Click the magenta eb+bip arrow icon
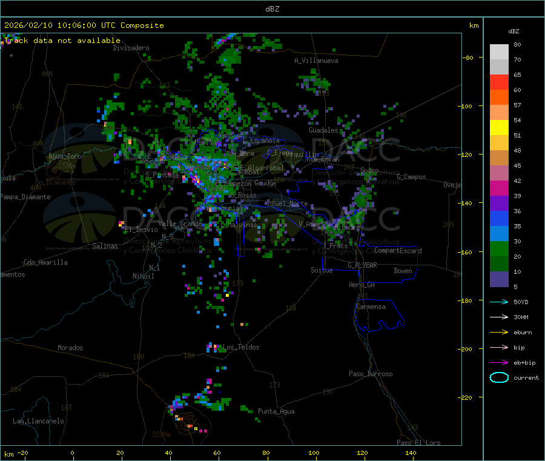Image resolution: width=545 pixels, height=461 pixels. pyautogui.click(x=499, y=362)
